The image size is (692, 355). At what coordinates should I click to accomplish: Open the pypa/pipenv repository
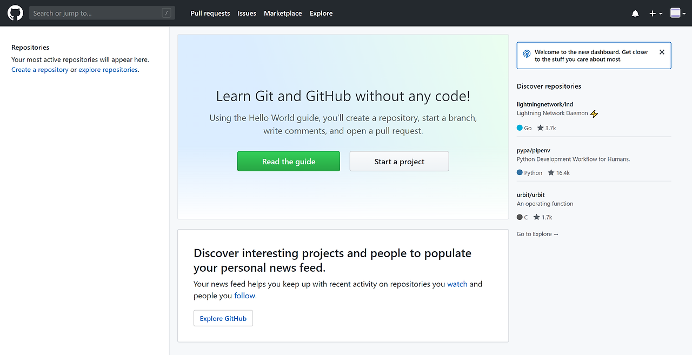pos(534,150)
